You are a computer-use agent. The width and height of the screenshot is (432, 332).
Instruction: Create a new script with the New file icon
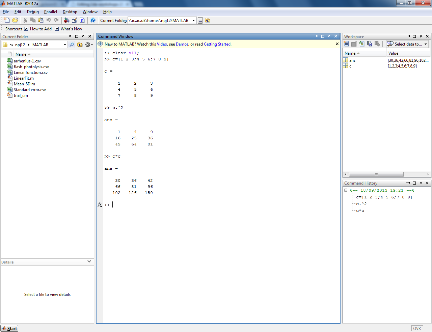[x=7, y=20]
